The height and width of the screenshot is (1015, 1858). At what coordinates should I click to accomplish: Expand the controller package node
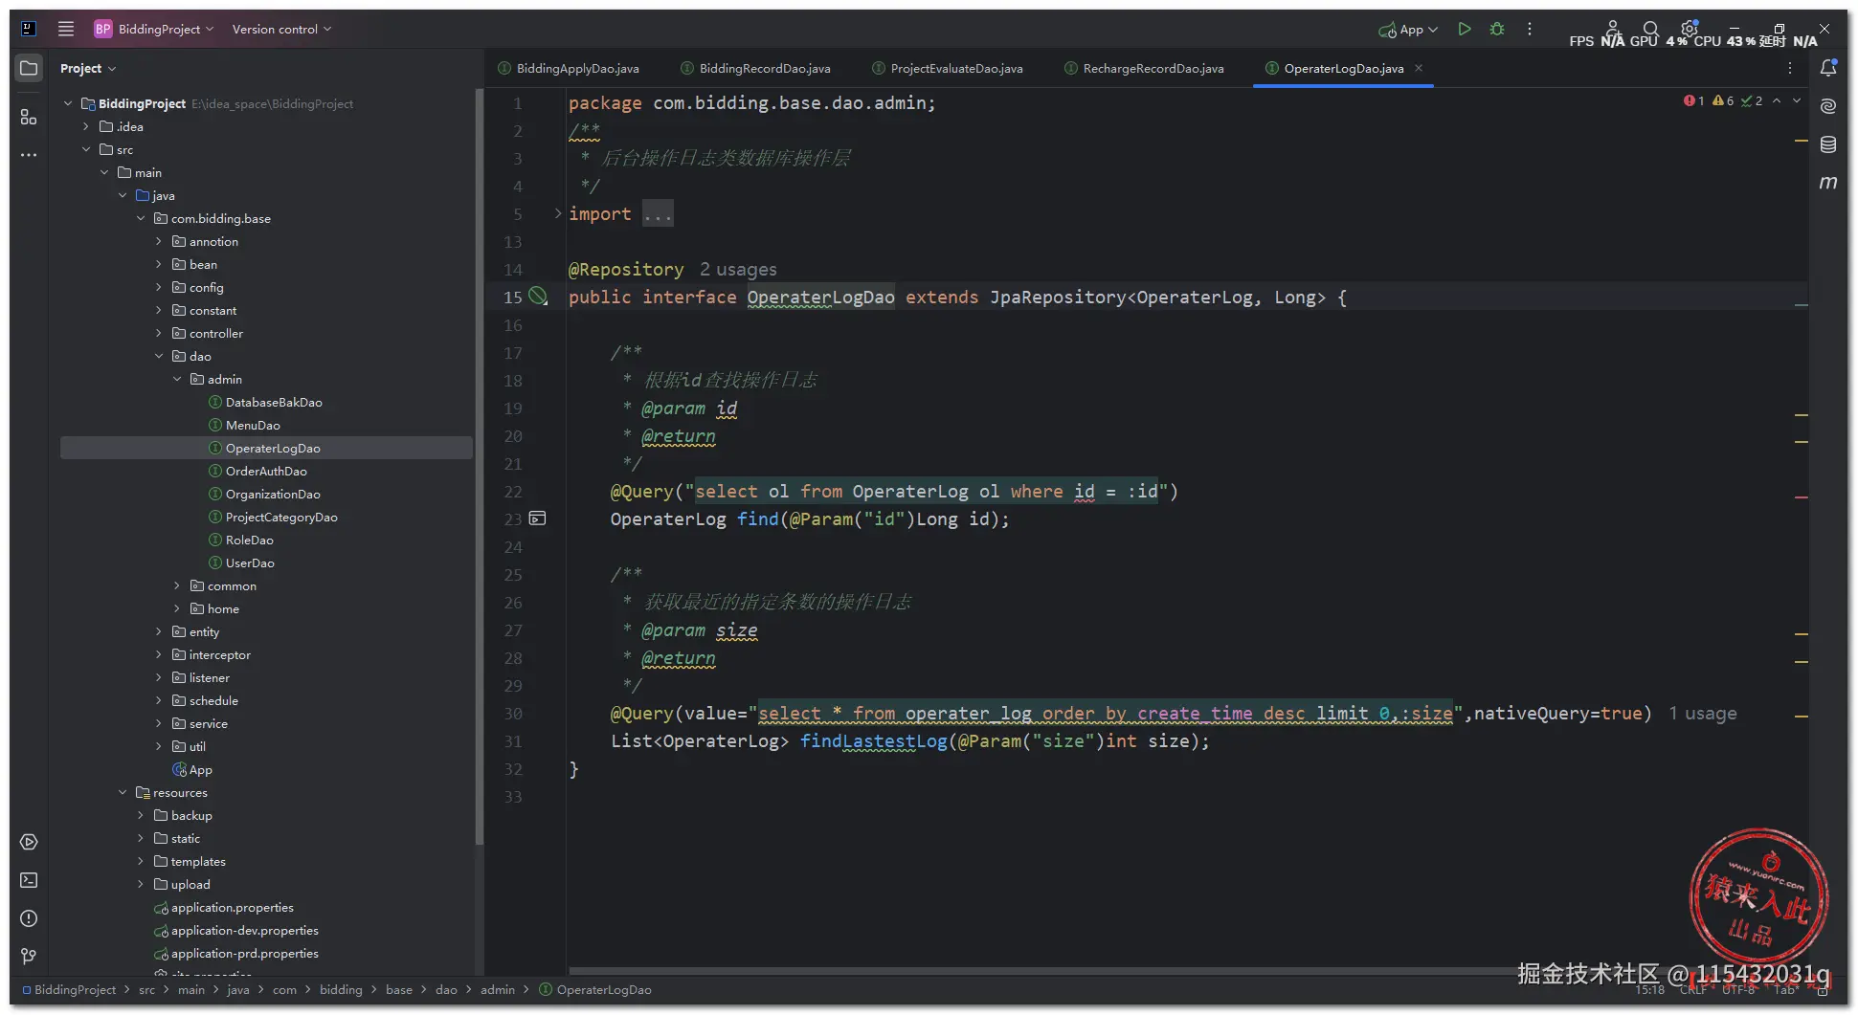pyautogui.click(x=159, y=333)
